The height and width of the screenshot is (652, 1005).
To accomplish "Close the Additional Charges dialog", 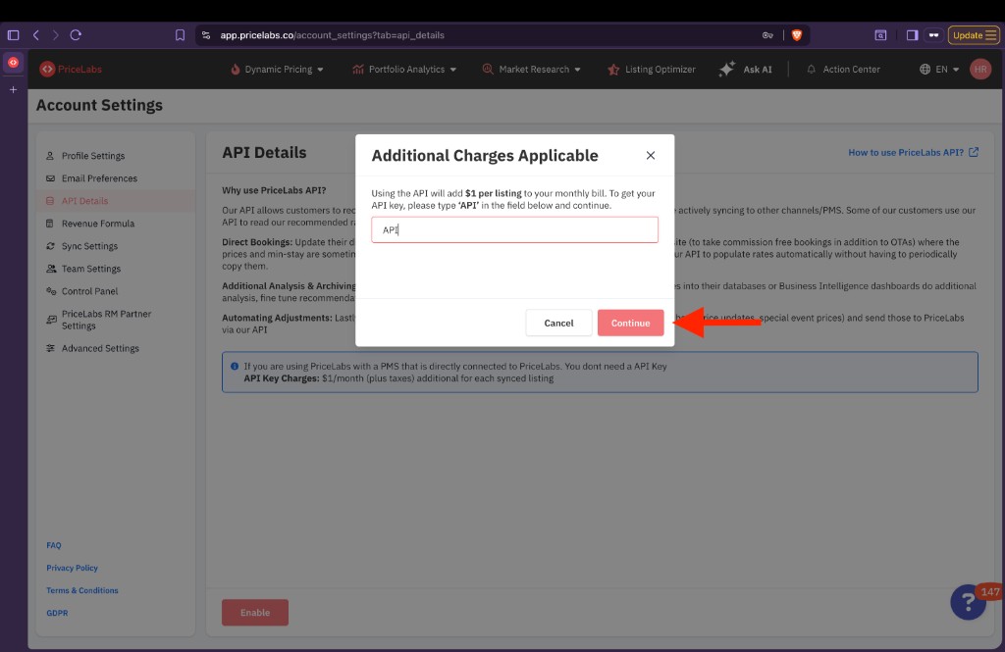I will [650, 155].
